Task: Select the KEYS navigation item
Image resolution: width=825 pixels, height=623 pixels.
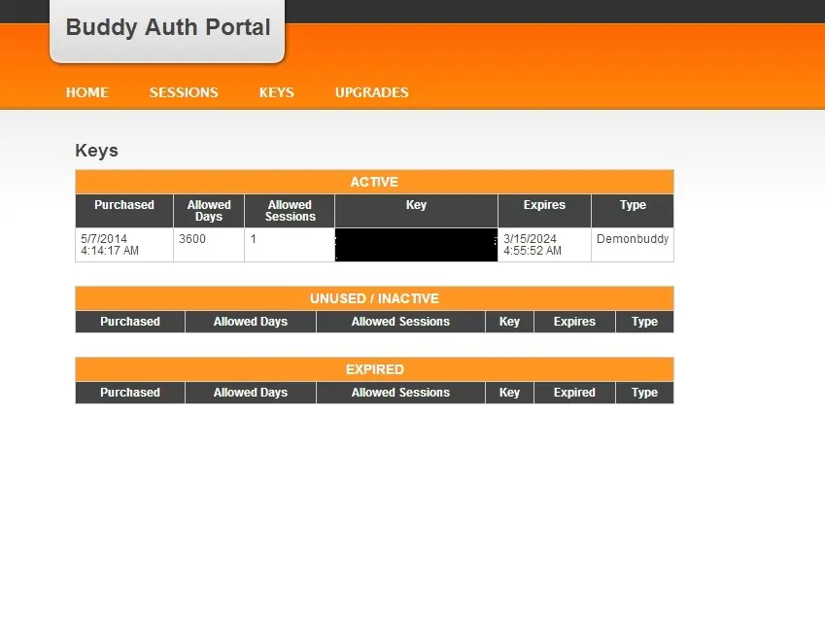Action: 276,92
